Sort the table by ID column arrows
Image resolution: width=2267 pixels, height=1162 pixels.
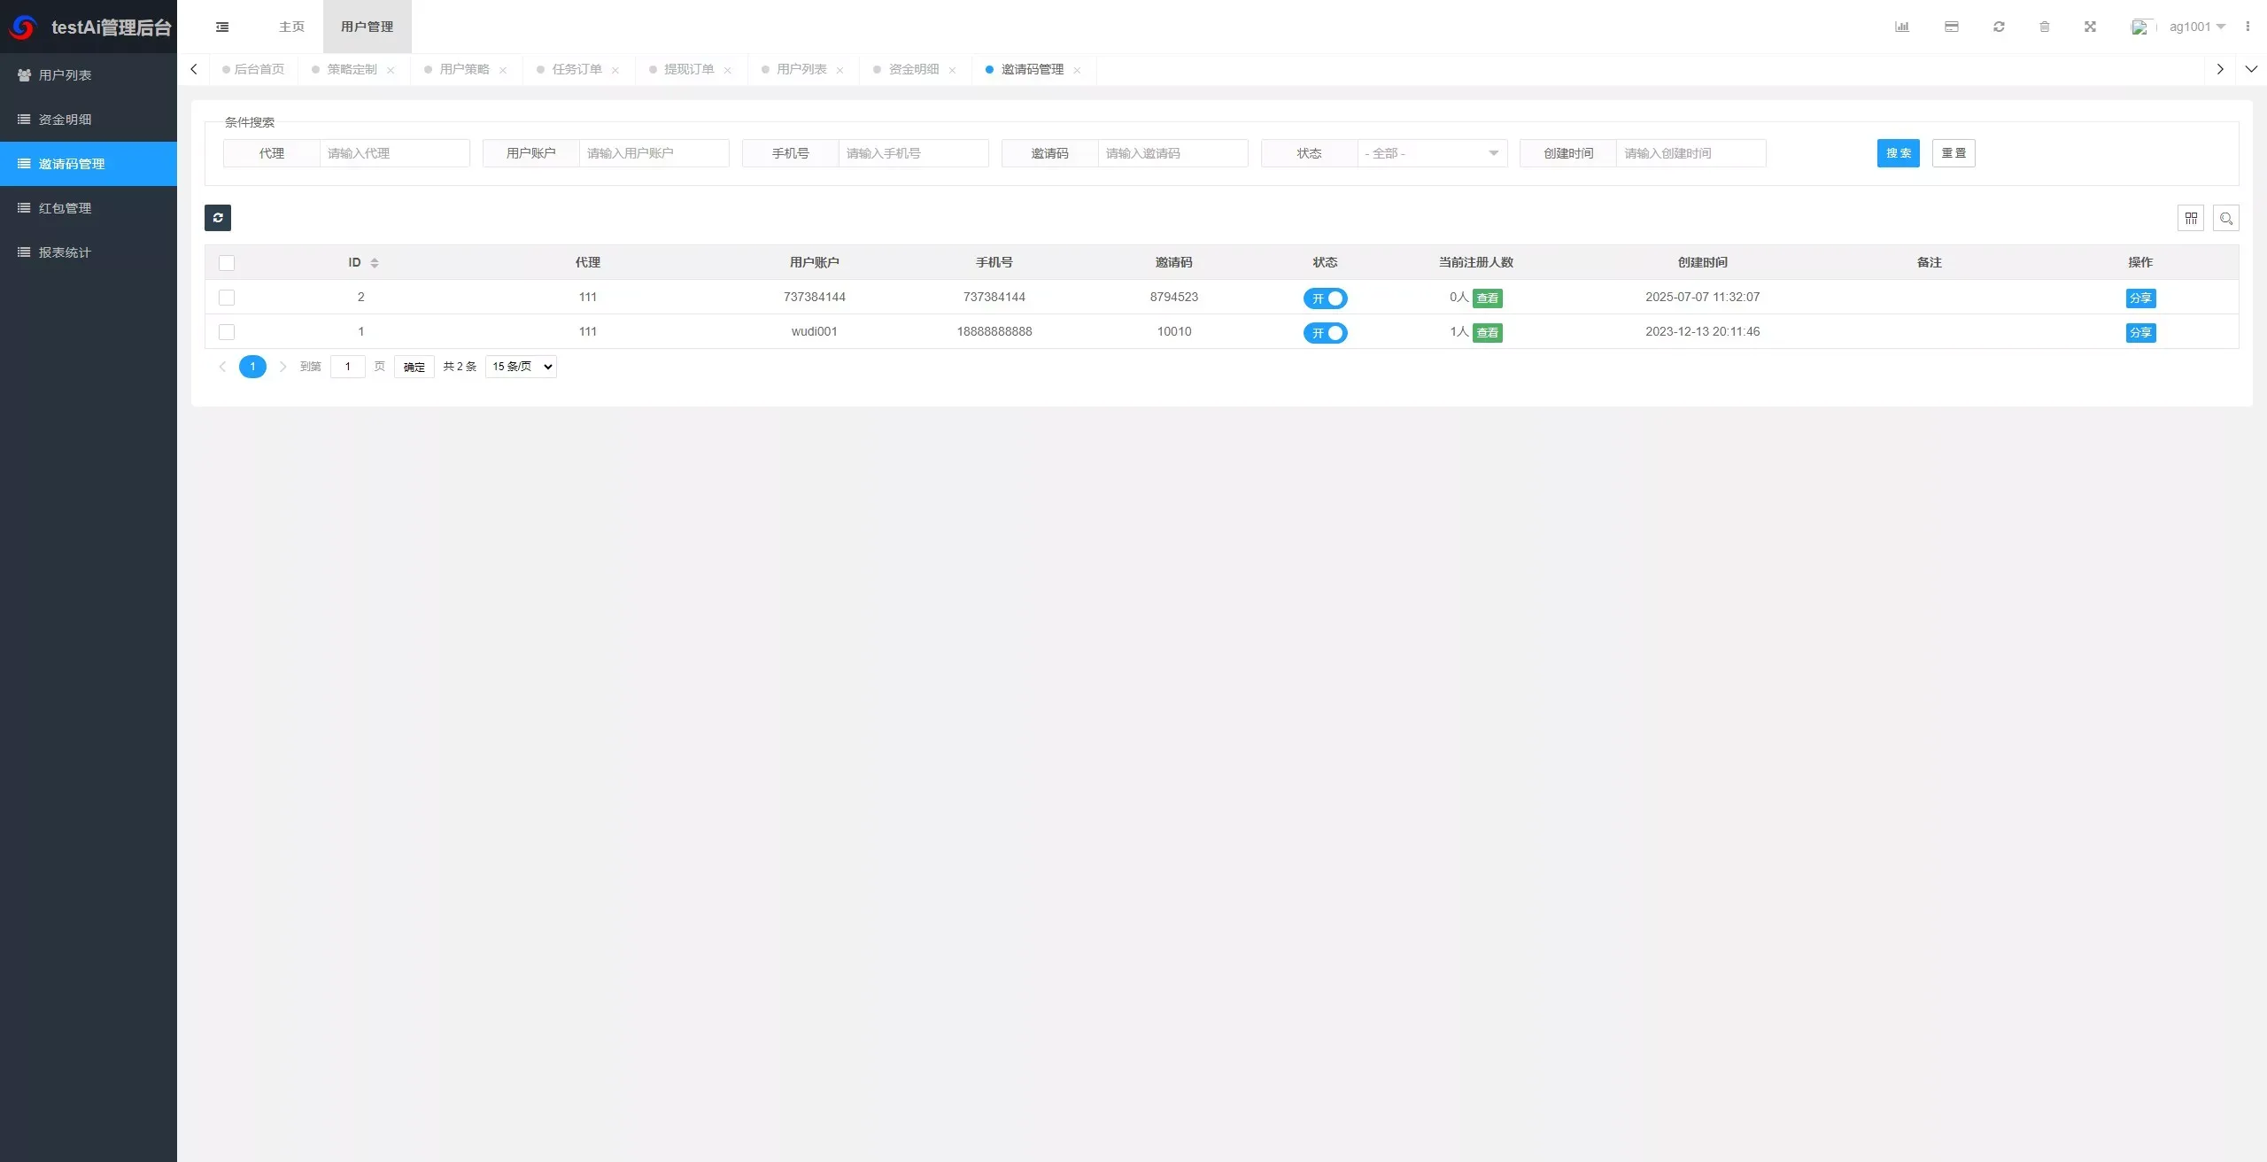pos(375,263)
